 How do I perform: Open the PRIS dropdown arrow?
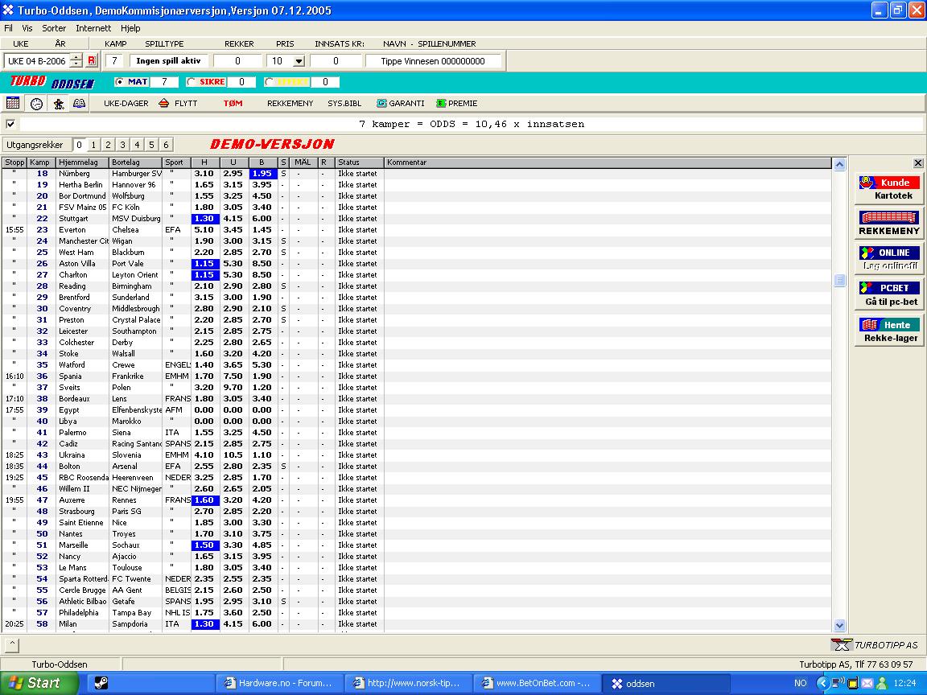[x=299, y=61]
